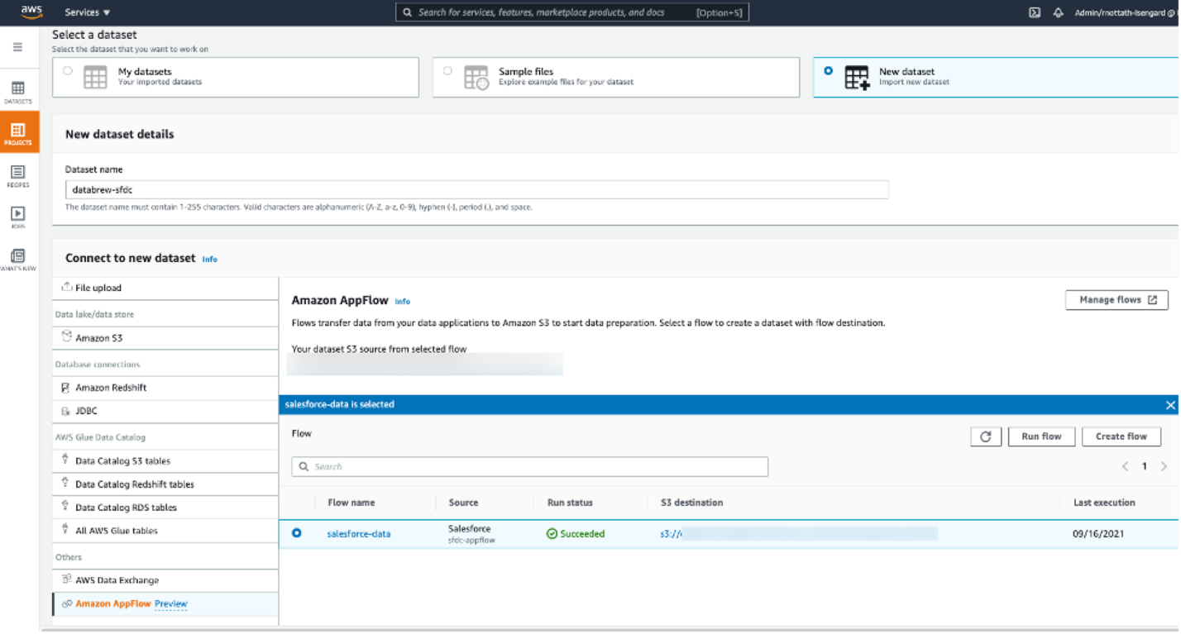The height and width of the screenshot is (634, 1181).
Task: Focus the AWS services search bar
Action: point(572,12)
